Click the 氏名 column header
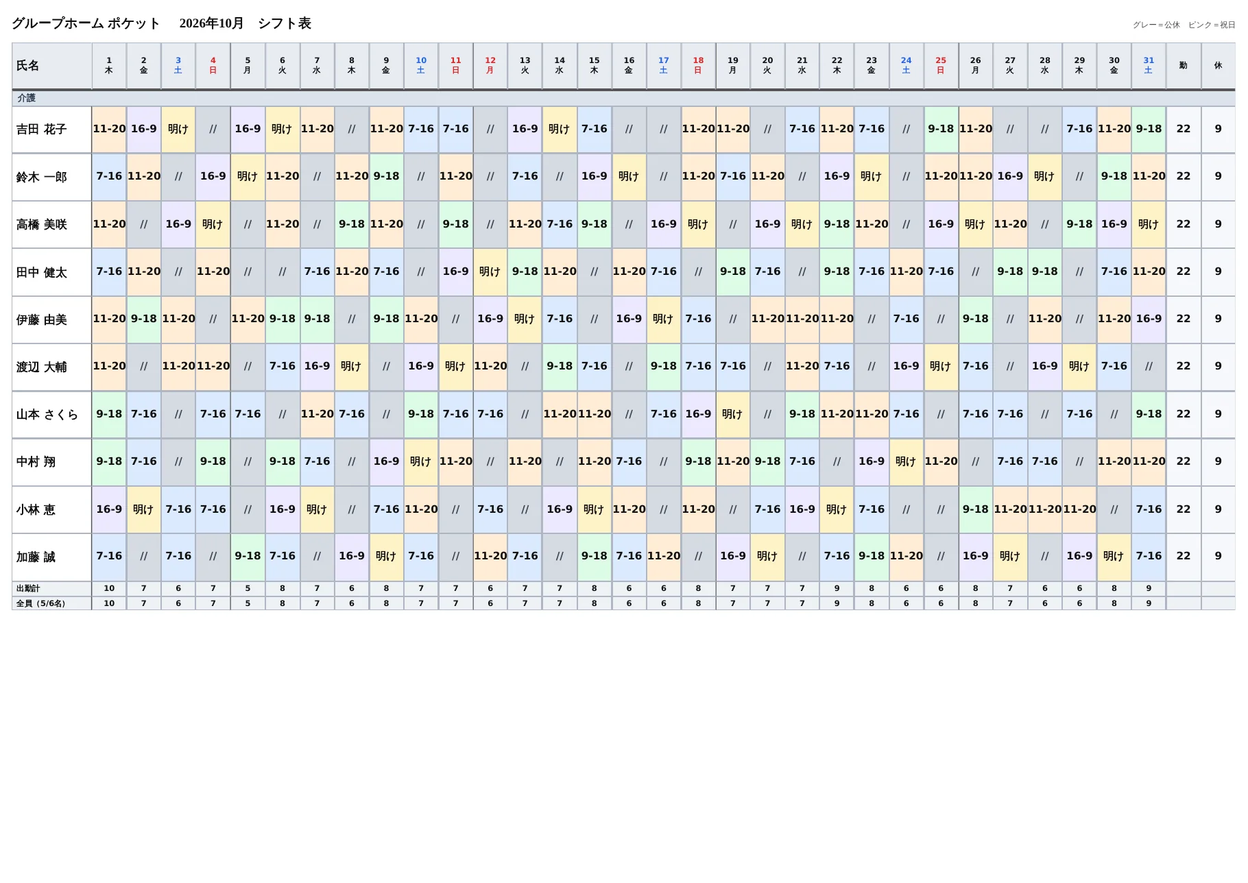The height and width of the screenshot is (883, 1248). pyautogui.click(x=52, y=66)
